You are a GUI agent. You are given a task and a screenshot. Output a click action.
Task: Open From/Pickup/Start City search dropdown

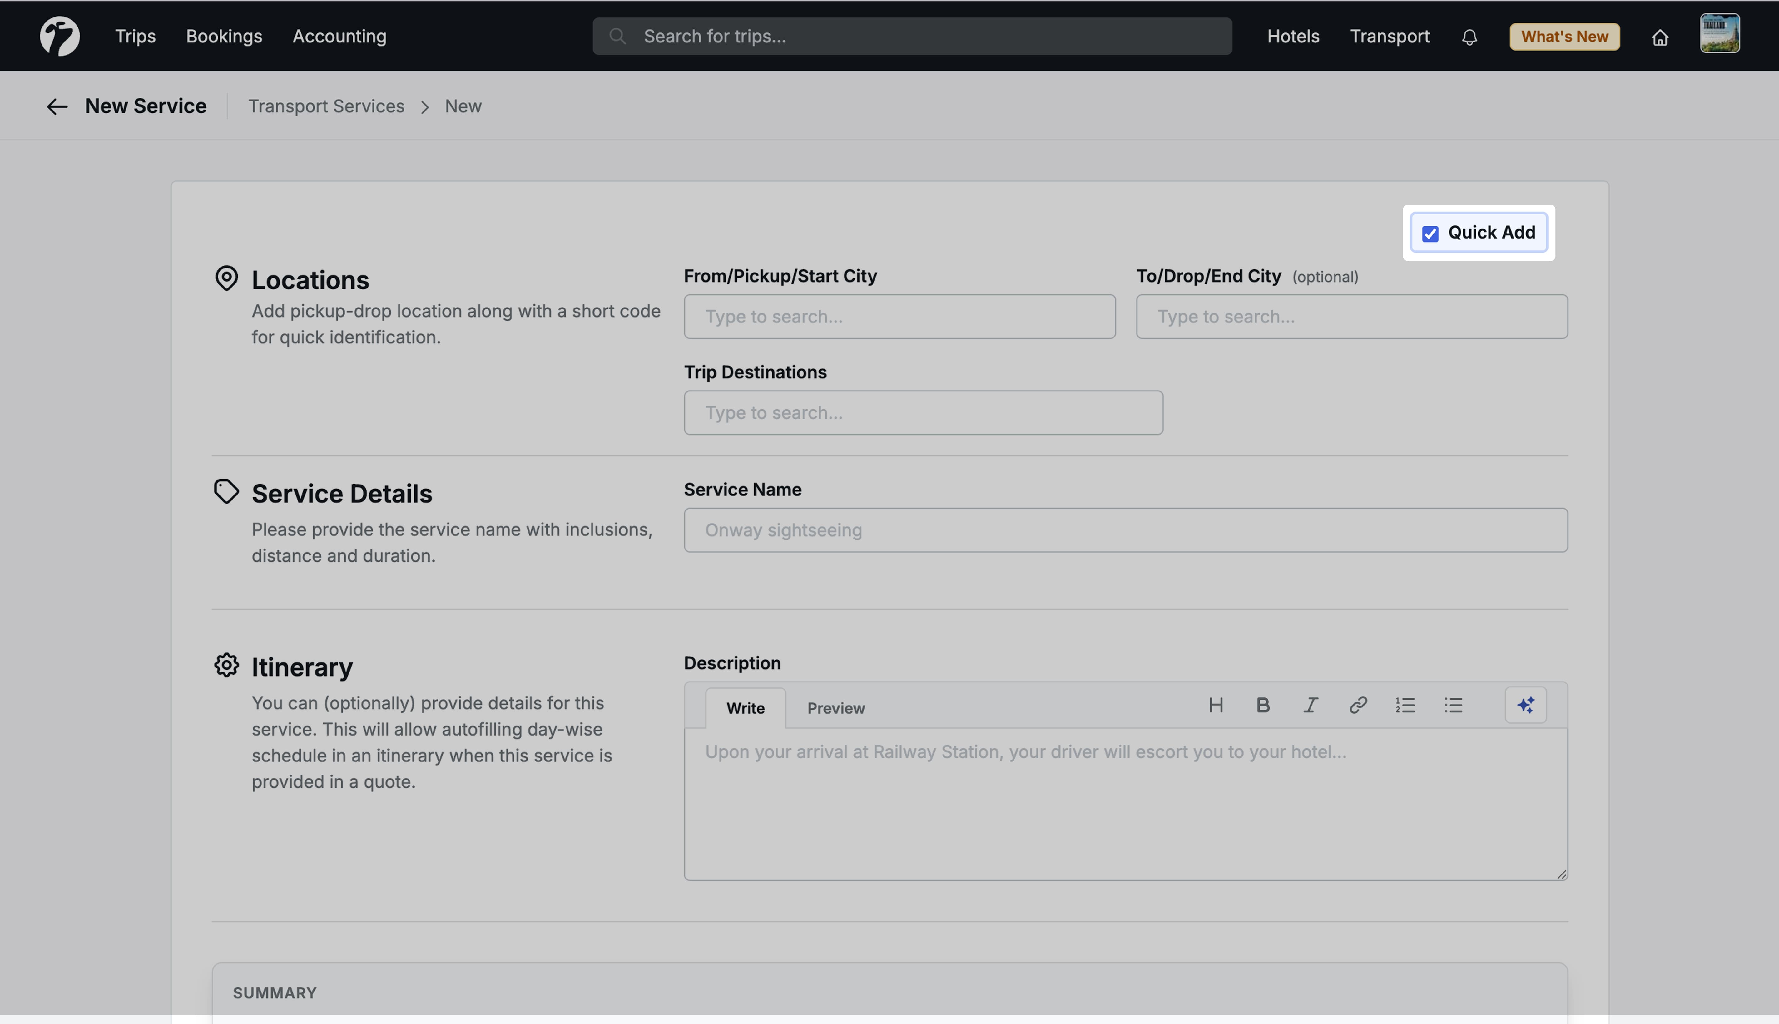[x=899, y=317]
